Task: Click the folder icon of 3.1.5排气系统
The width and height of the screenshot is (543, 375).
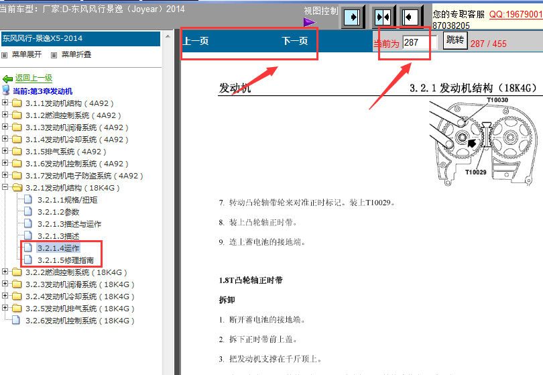Action: click(17, 152)
